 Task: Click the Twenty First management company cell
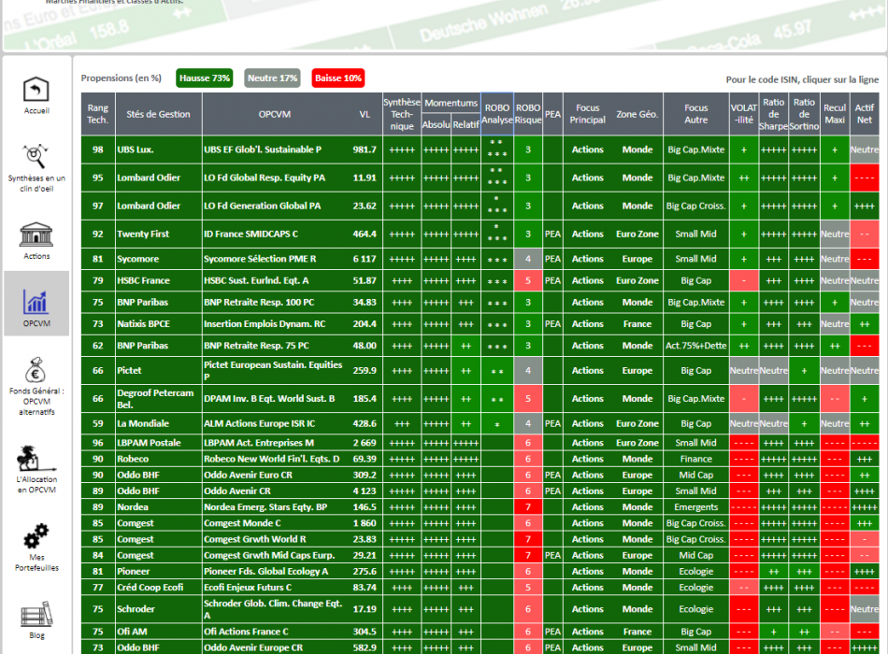pos(159,234)
